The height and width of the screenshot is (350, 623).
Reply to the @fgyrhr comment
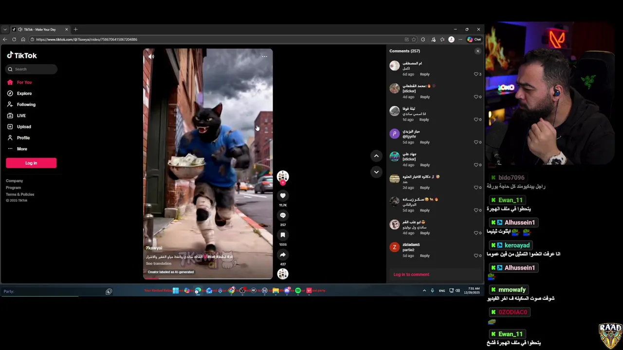click(425, 142)
